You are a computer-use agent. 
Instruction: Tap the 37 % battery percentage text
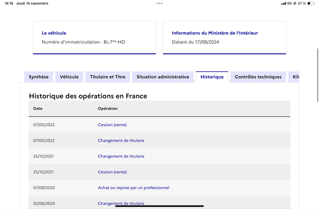pos(302,3)
